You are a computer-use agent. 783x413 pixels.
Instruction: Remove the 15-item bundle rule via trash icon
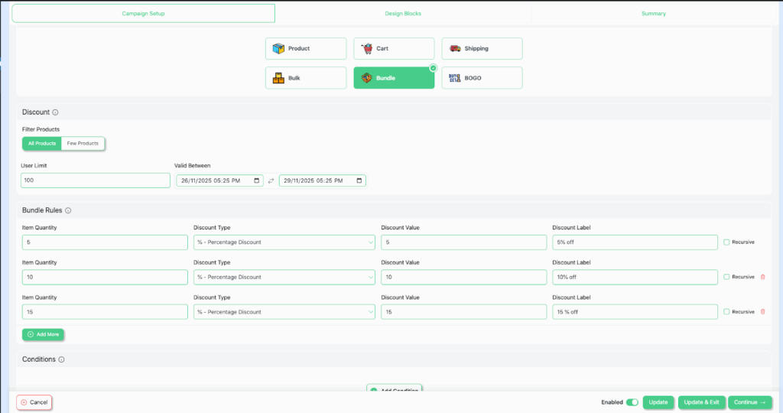click(x=762, y=312)
